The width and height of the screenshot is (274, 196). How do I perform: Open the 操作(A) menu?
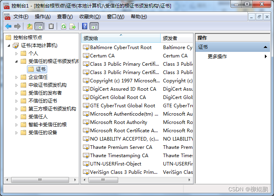pos(43,17)
